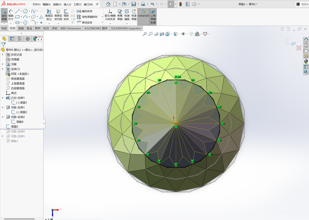Click Quick Snaps (快速捕捉)
The width and height of the screenshot is (309, 220).
pos(127,15)
